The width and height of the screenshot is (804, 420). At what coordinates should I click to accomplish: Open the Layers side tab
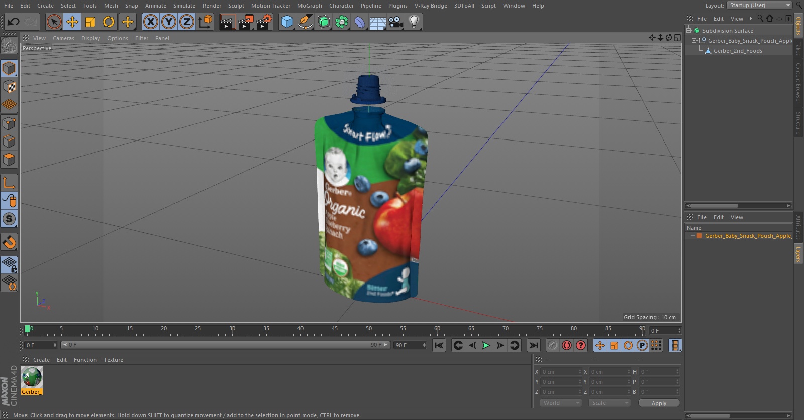click(798, 254)
